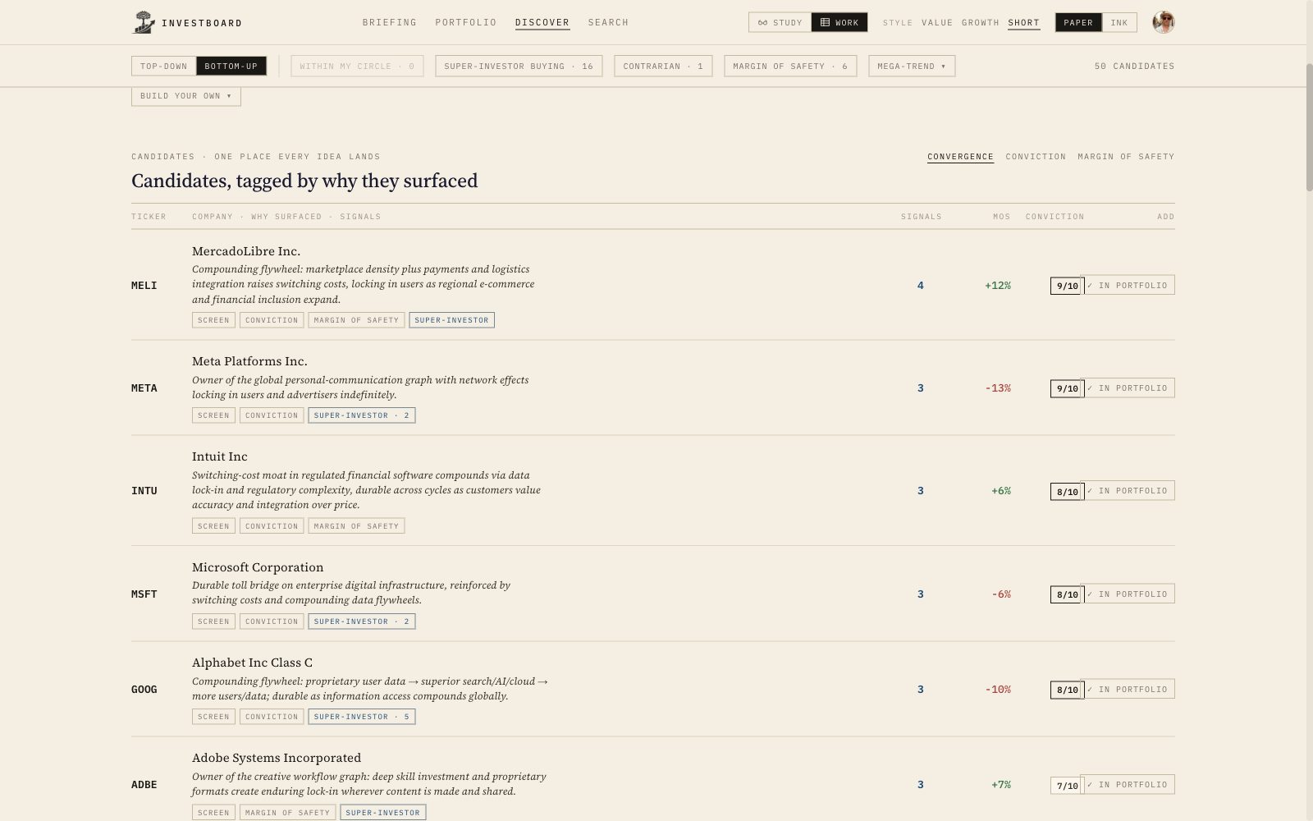Click MELI Screen tag
The height and width of the screenshot is (821, 1313).
[x=213, y=320]
